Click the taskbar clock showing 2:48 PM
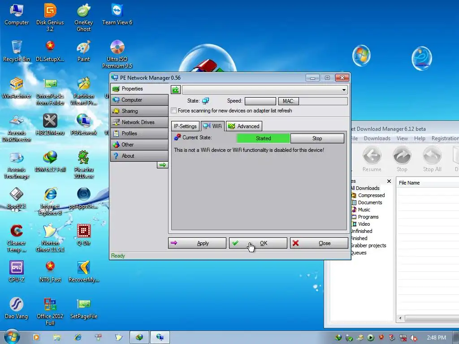459x344 pixels. 437,338
